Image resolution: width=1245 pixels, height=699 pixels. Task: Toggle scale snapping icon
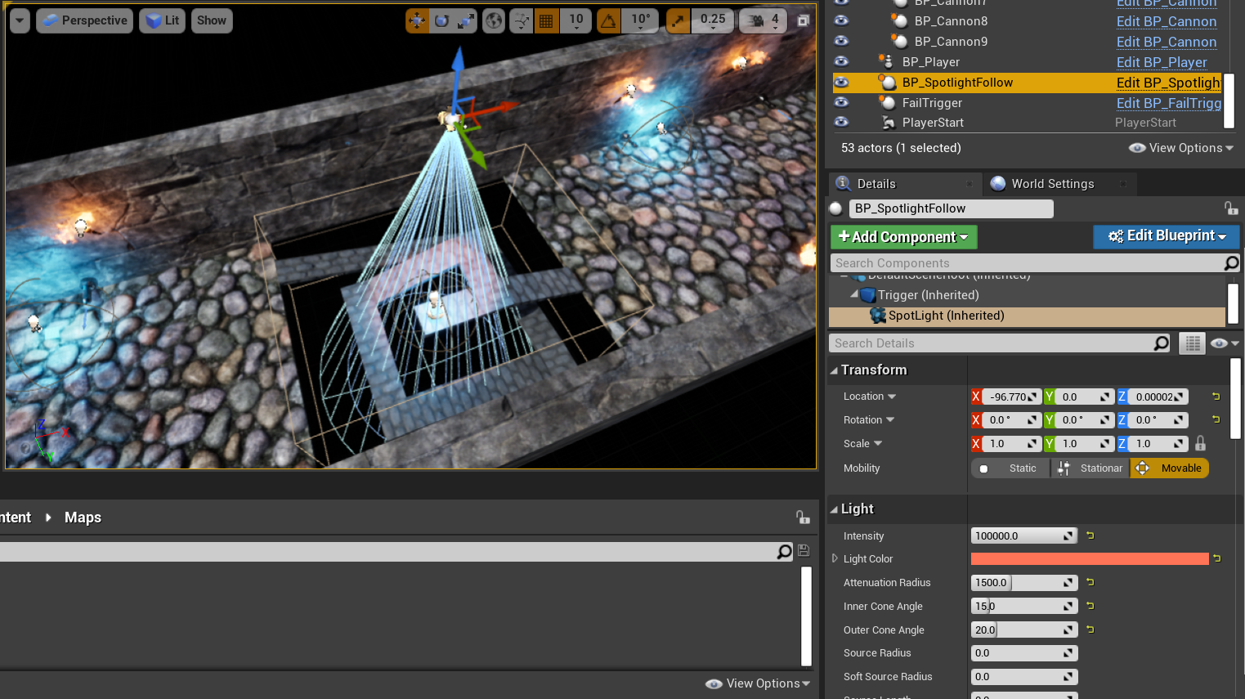tap(678, 20)
